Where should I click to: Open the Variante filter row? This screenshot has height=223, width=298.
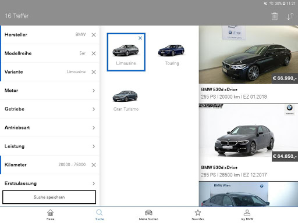click(x=50, y=72)
